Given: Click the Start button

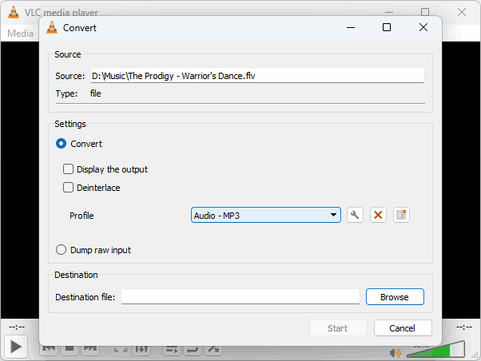Looking at the screenshot, I should pyautogui.click(x=338, y=328).
